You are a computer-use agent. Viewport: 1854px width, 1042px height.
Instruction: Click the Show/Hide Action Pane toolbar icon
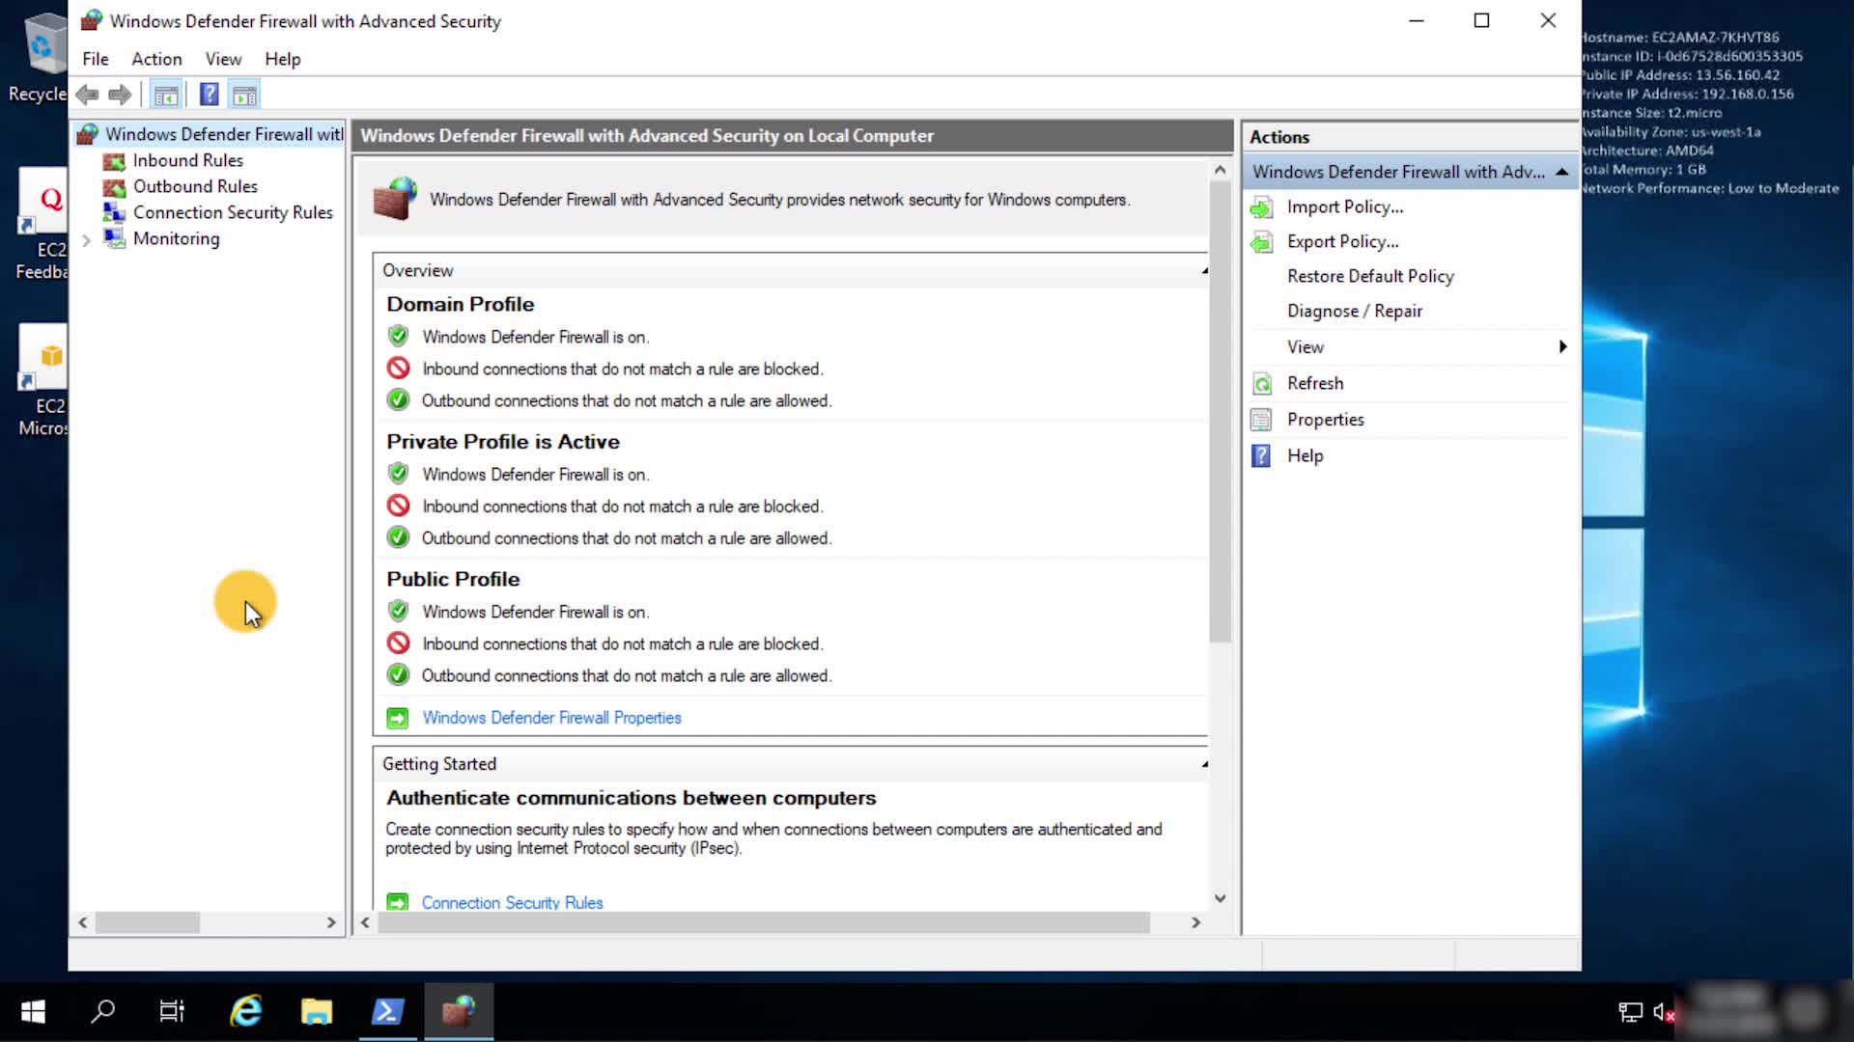(x=244, y=95)
